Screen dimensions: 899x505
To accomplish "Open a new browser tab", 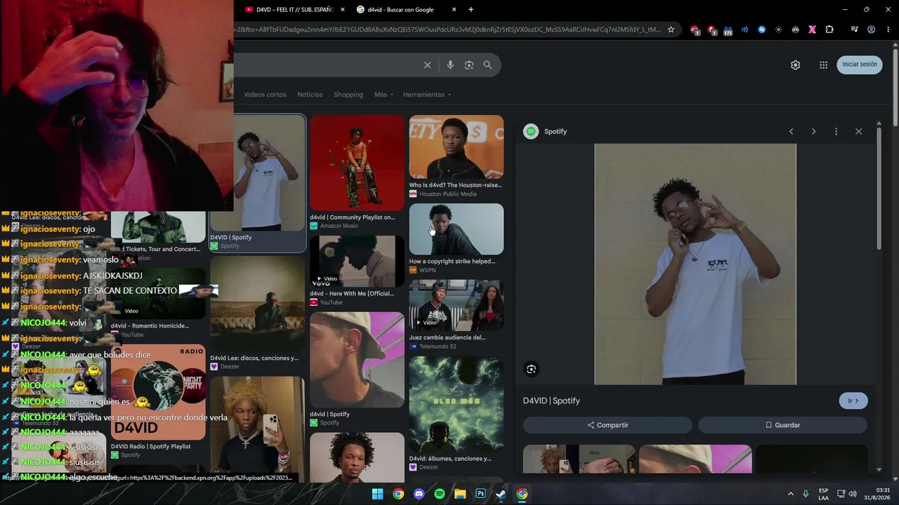I will 471,10.
